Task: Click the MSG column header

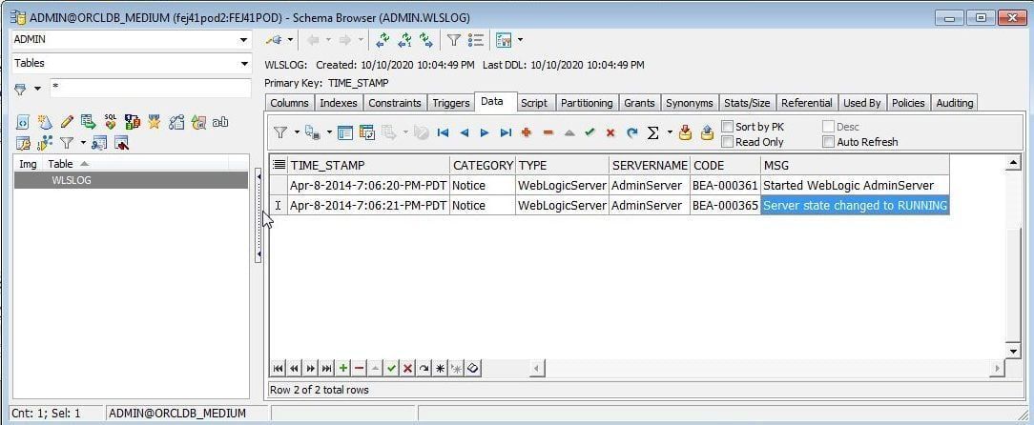Action: point(855,166)
